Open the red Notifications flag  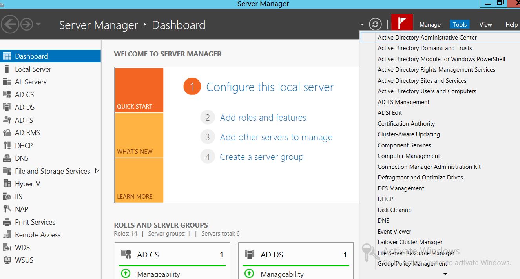pyautogui.click(x=402, y=24)
